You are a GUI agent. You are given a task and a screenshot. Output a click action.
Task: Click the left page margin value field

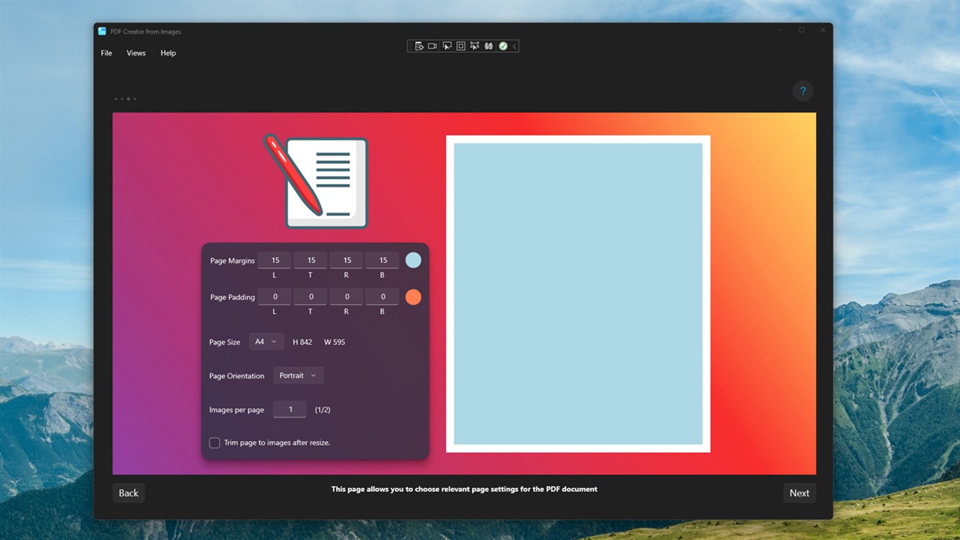pyautogui.click(x=274, y=259)
